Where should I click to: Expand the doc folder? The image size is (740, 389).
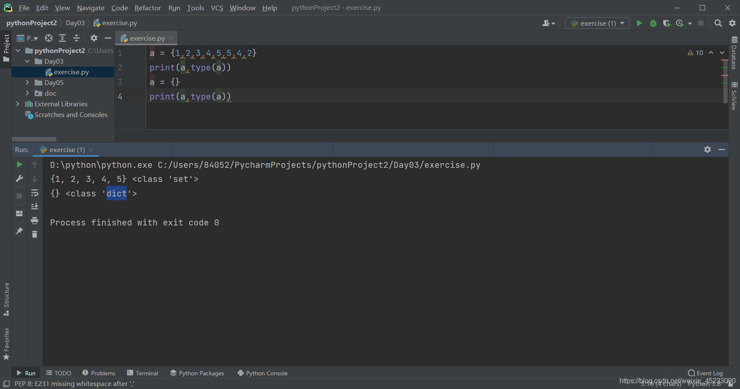[x=27, y=93]
